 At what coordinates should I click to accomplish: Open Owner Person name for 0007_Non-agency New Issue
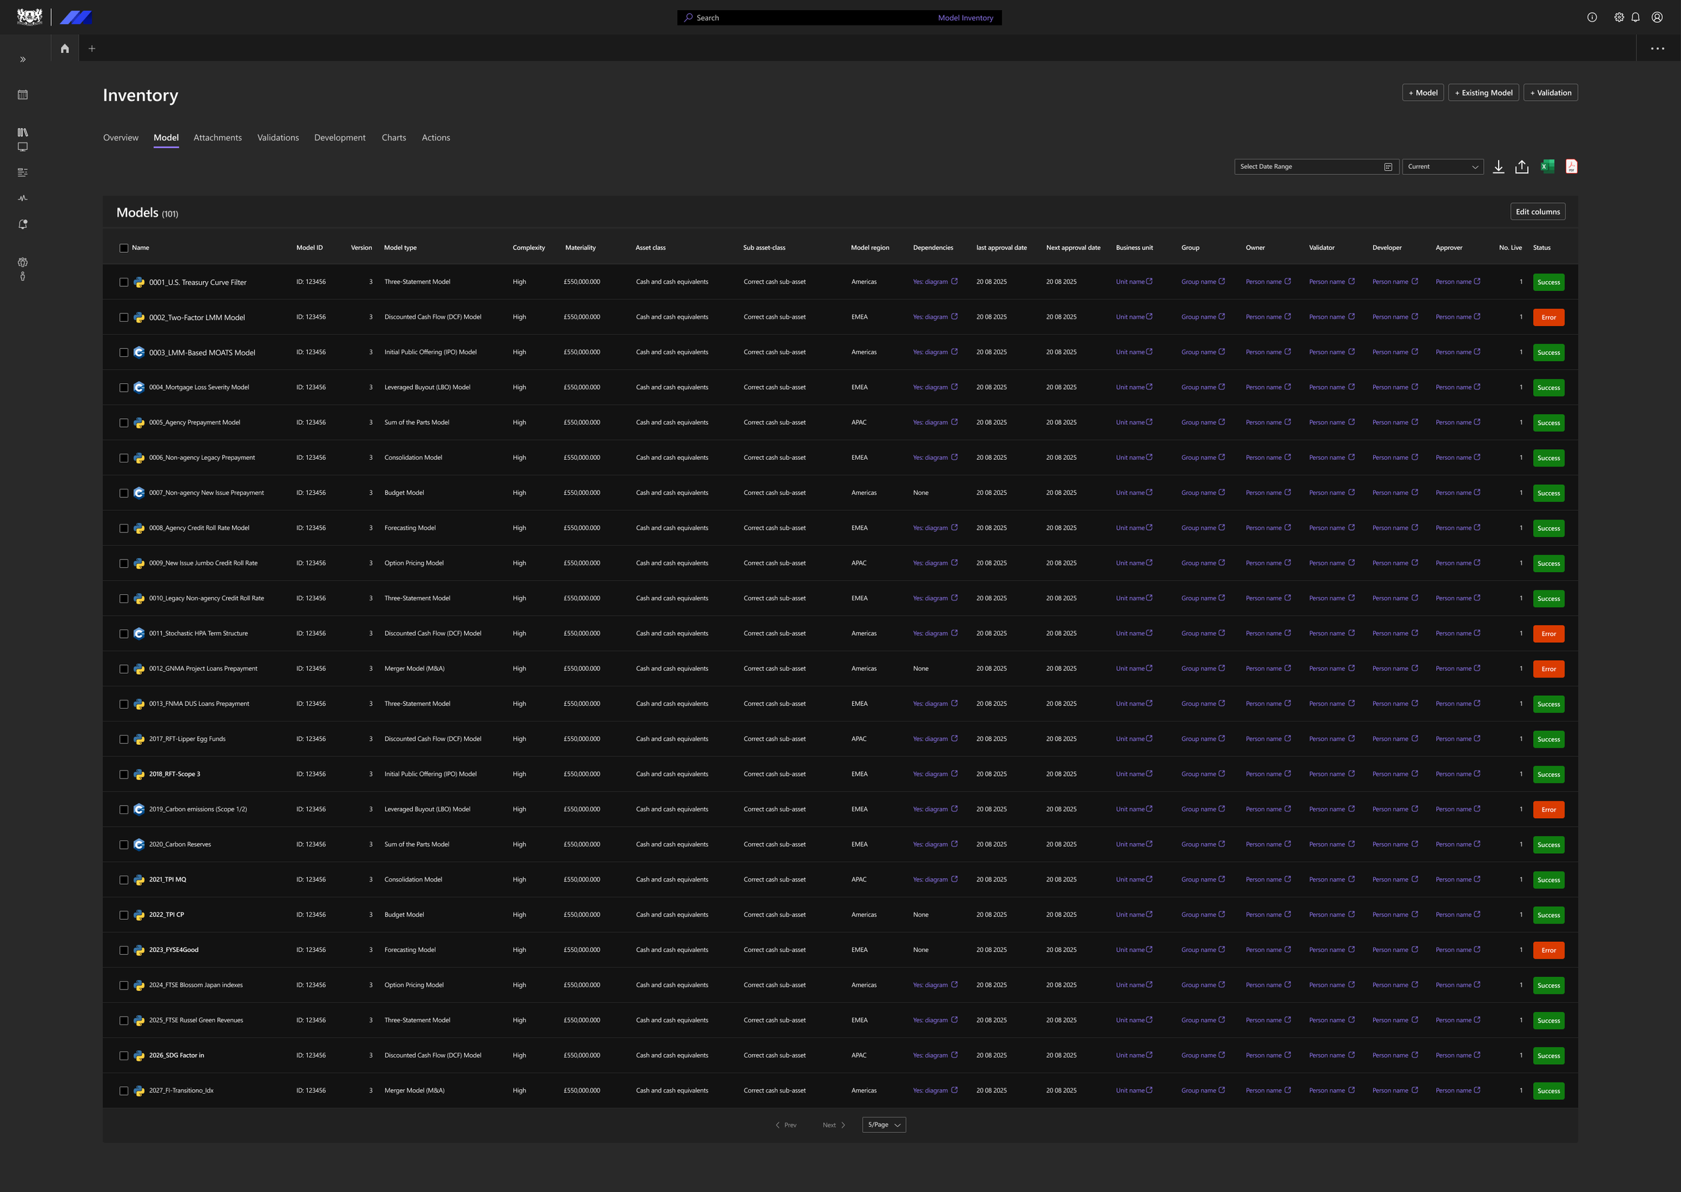click(x=1267, y=493)
